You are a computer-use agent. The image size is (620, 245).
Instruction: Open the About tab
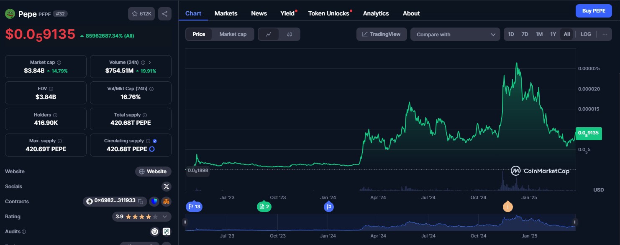pos(411,13)
